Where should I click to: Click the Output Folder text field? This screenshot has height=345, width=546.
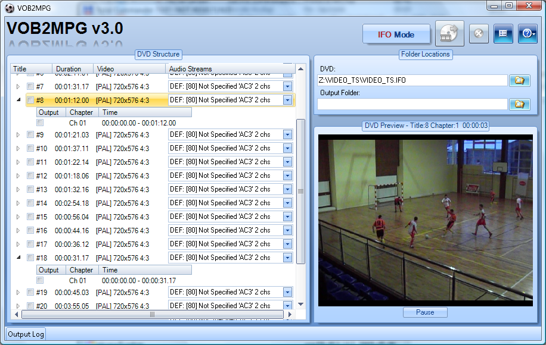point(412,104)
